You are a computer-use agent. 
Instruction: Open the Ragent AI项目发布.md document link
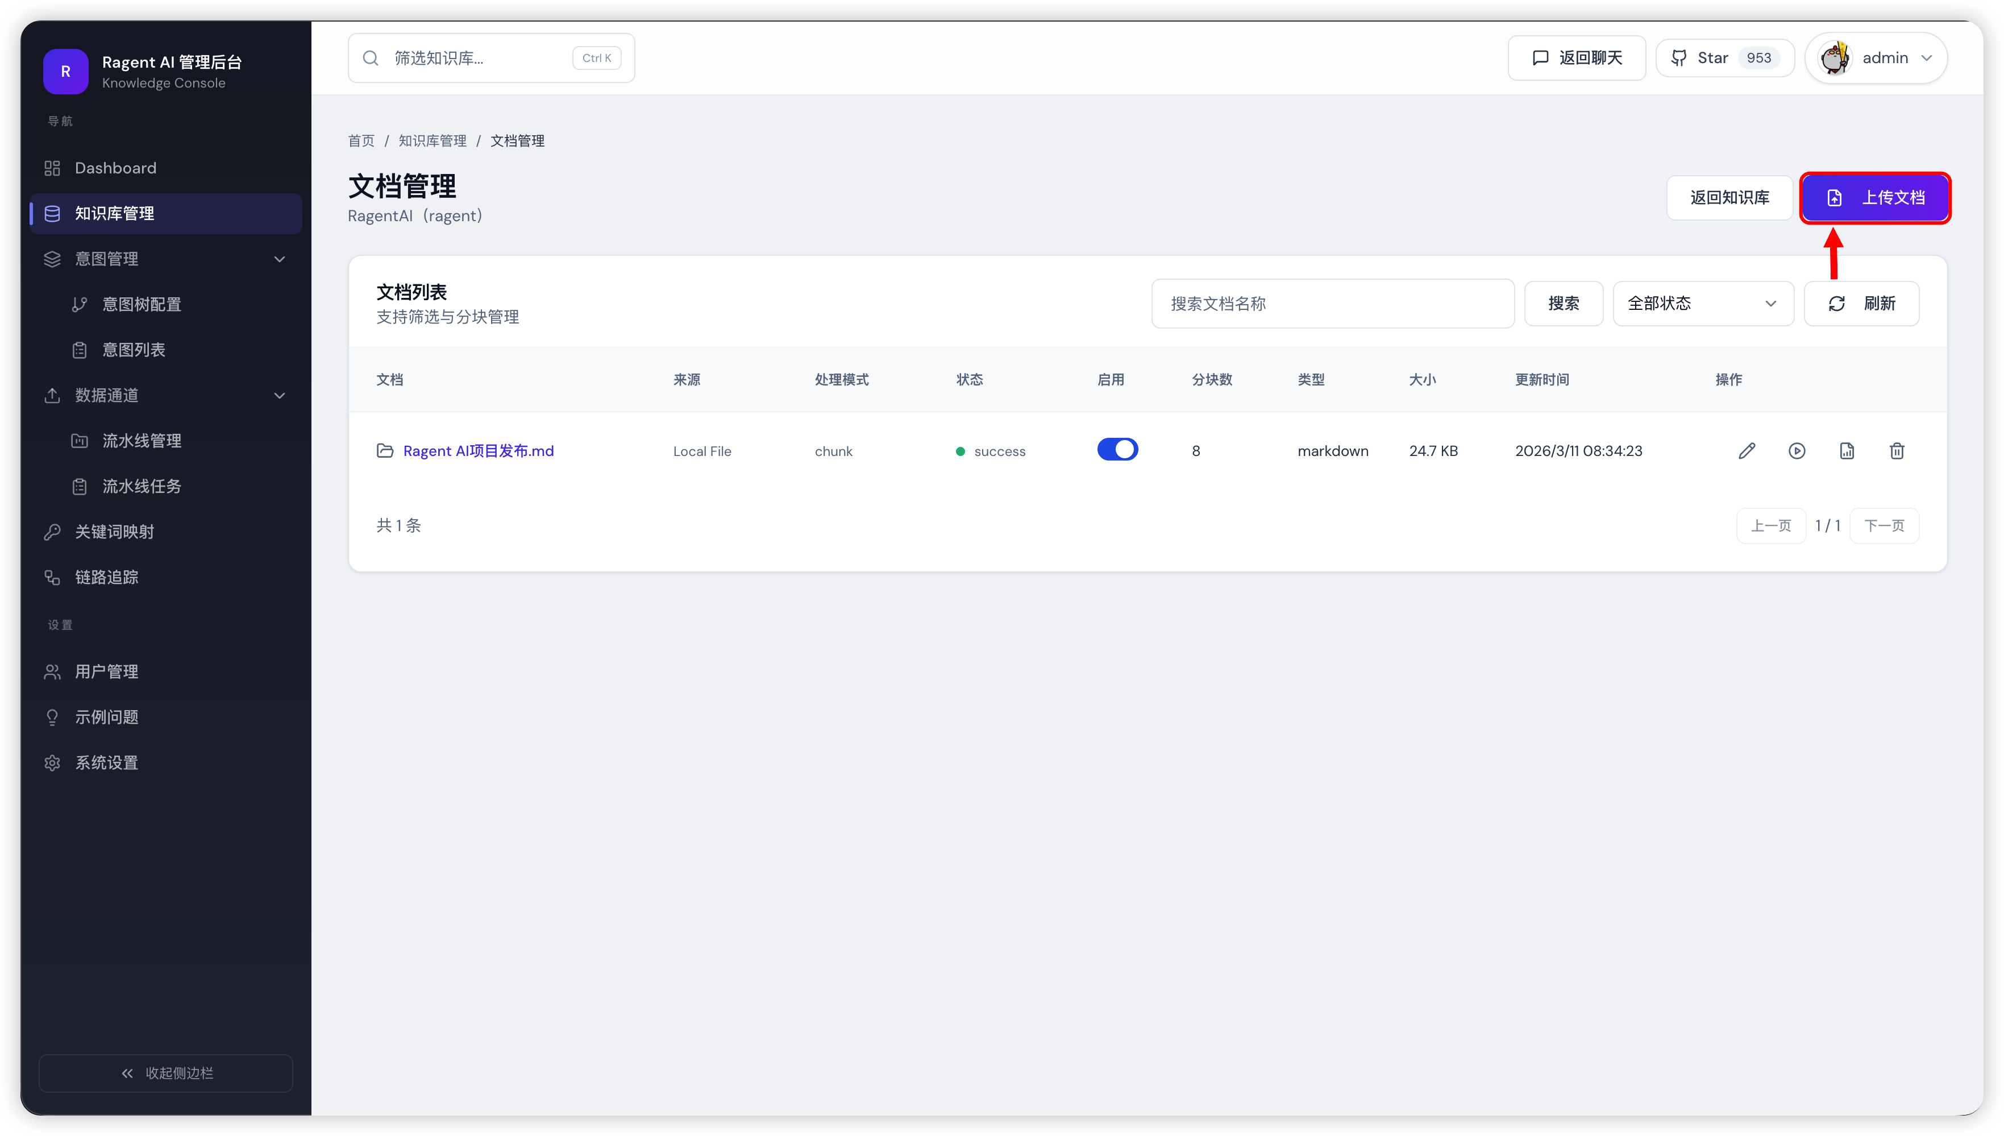coord(478,451)
